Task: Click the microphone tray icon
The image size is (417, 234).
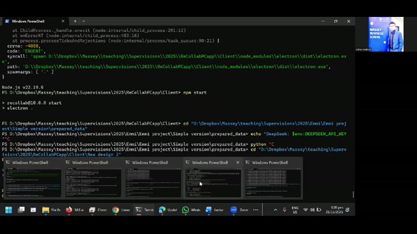Action: 284,210
